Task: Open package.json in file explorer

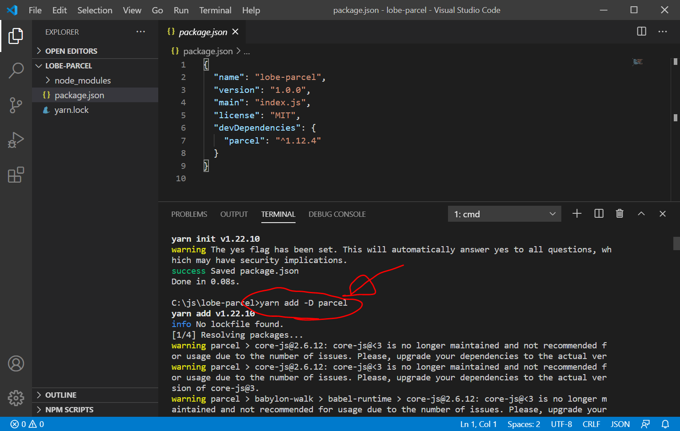Action: coord(95,95)
